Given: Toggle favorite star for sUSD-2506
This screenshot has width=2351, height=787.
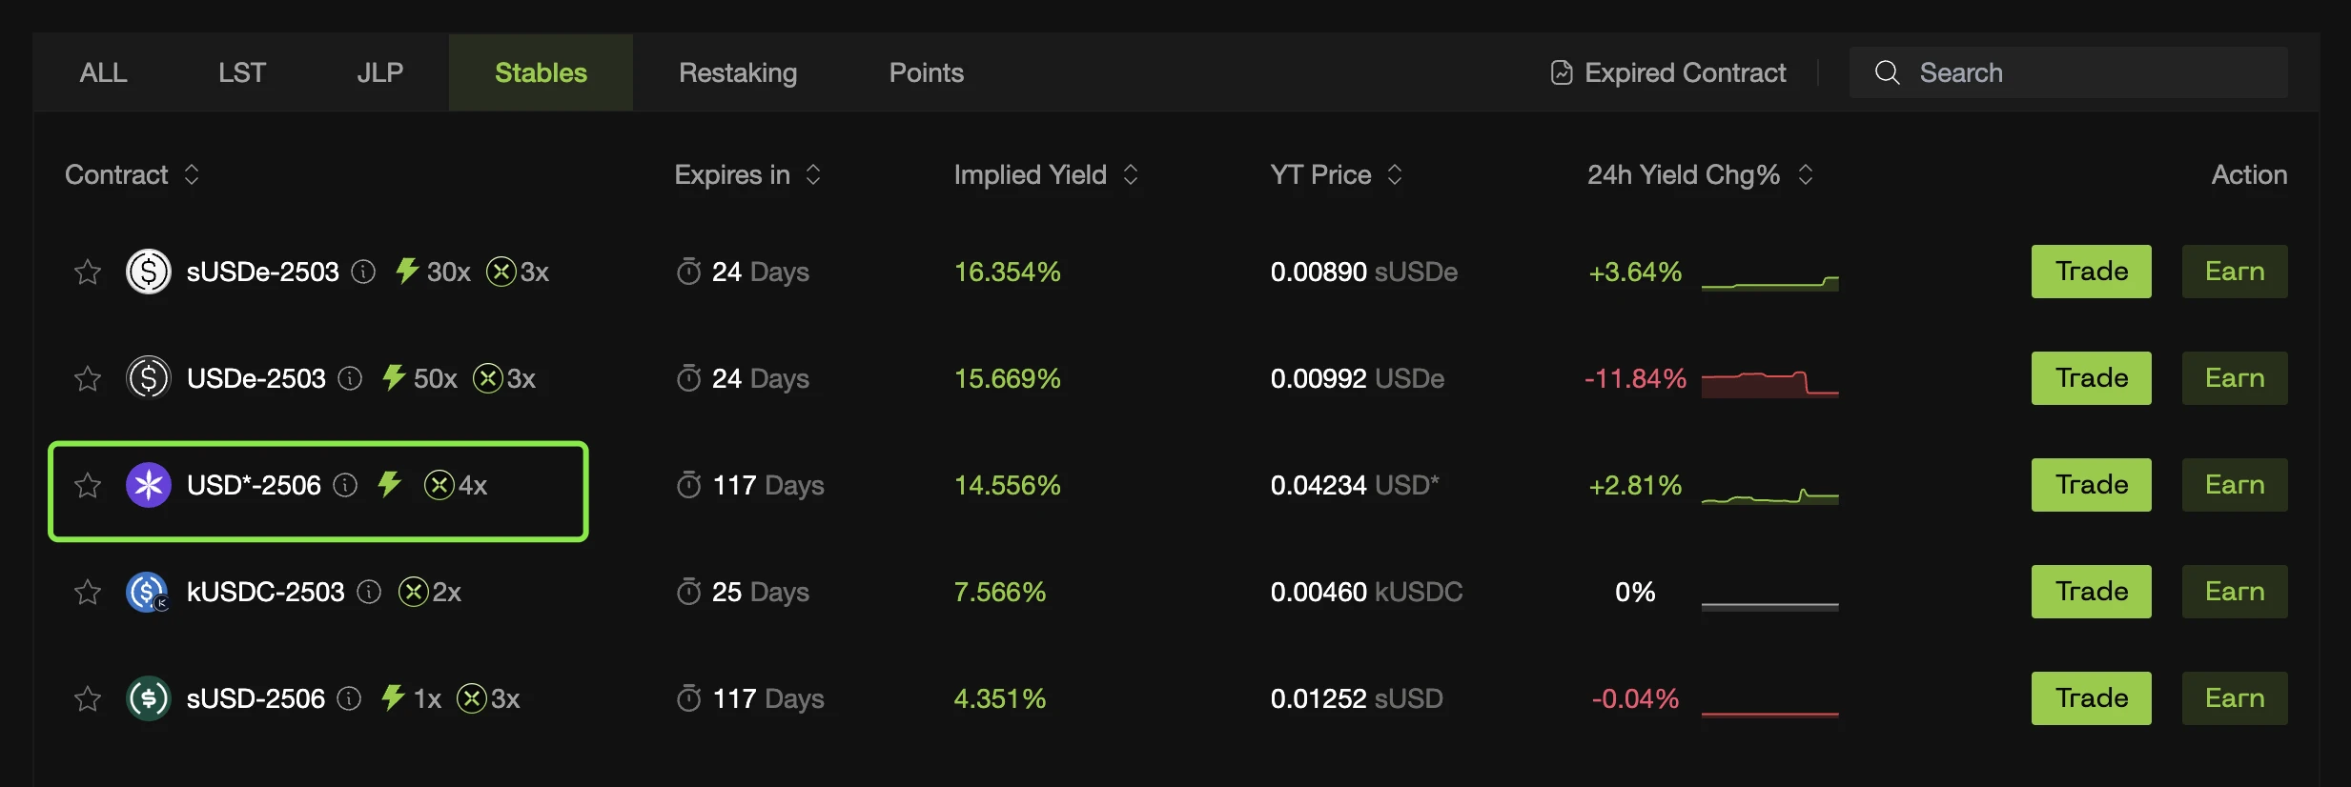Looking at the screenshot, I should (88, 699).
